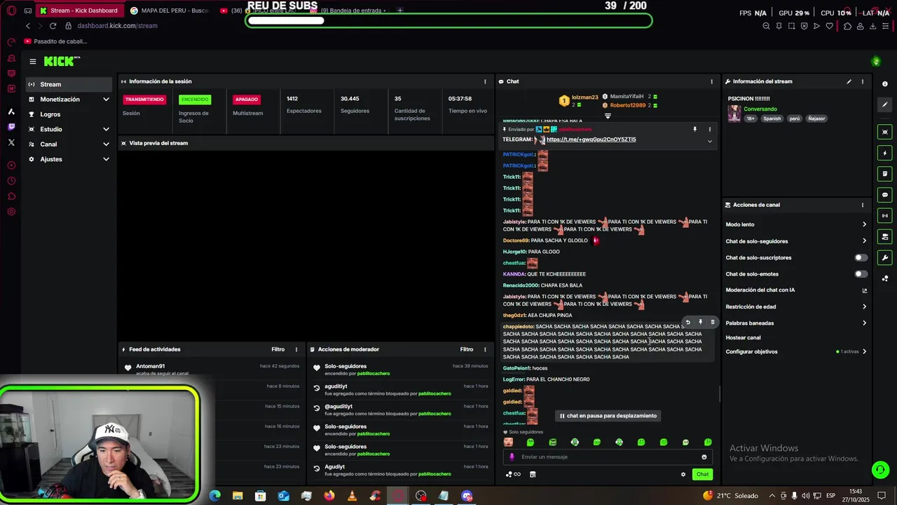
Task: Open emoji picker in message box
Action: tap(704, 457)
